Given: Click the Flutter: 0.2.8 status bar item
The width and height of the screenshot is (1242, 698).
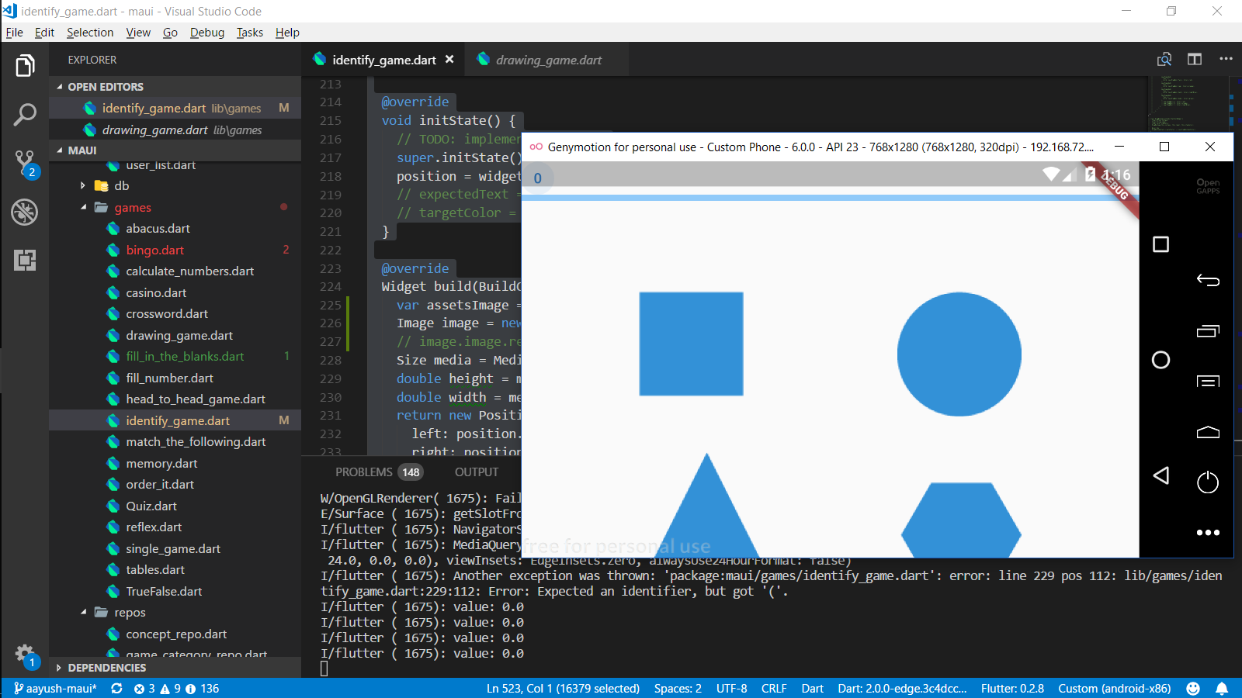Looking at the screenshot, I should coord(1012,688).
